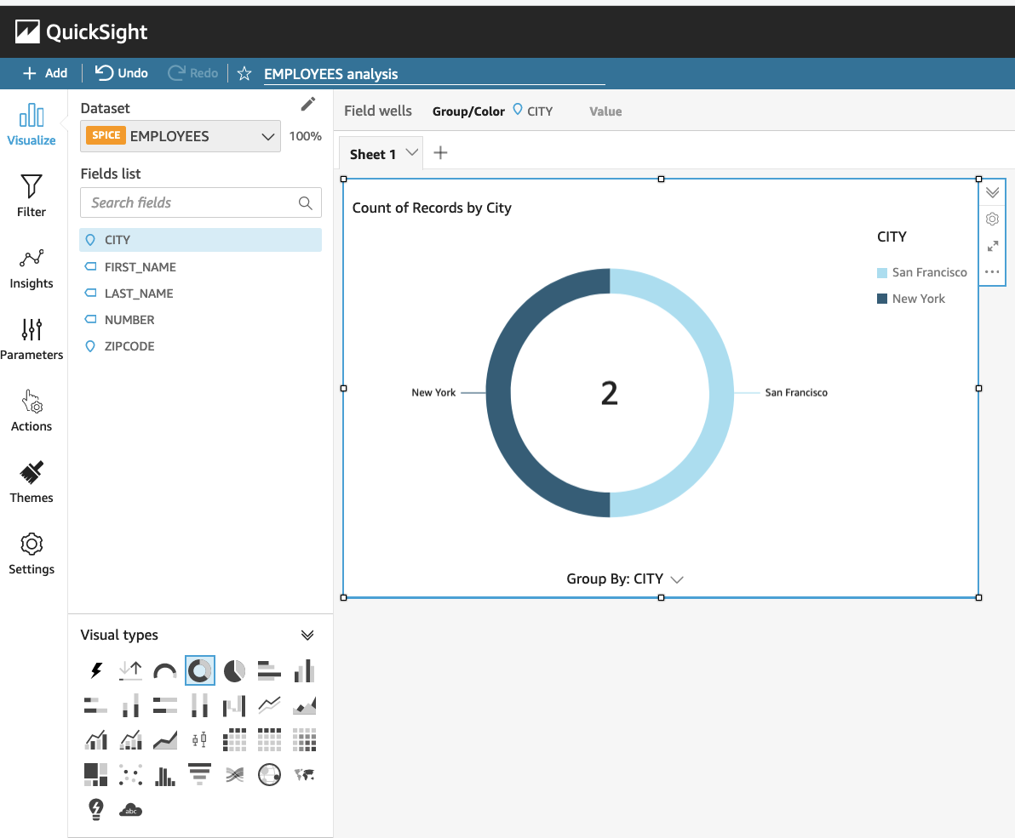Click the pencil icon to edit dataset

coord(308,104)
